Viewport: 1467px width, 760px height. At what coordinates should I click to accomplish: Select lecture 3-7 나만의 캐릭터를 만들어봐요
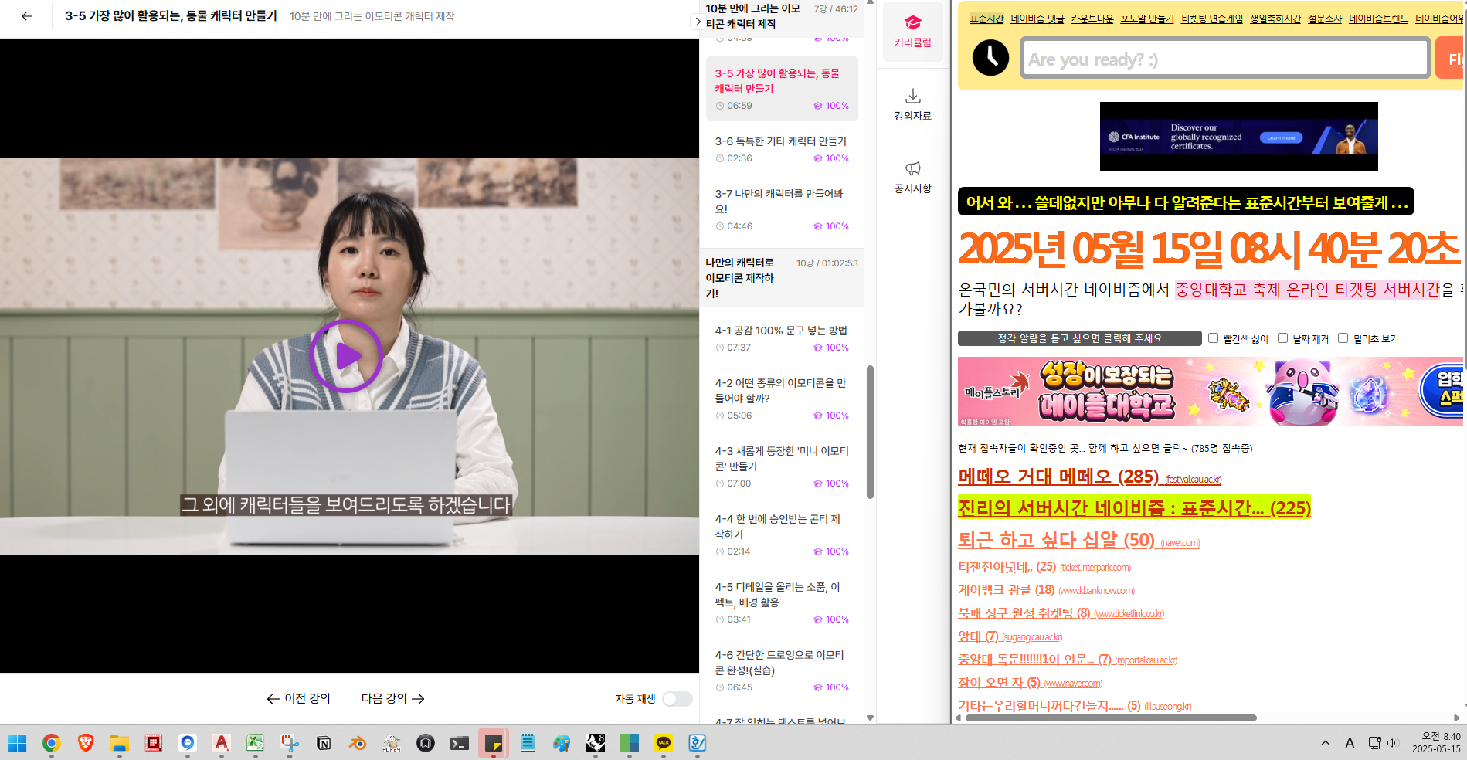(782, 209)
